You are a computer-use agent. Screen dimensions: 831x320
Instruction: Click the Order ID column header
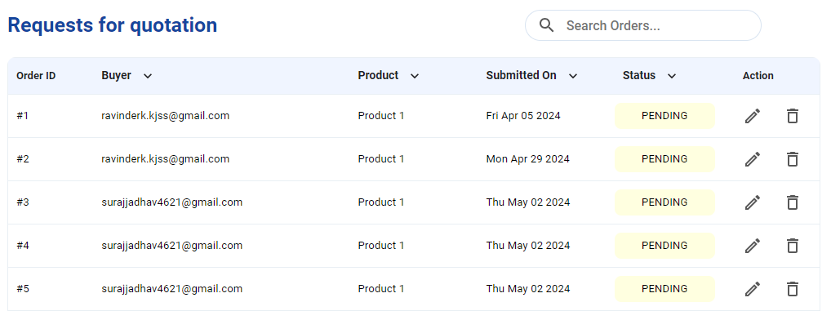tap(36, 76)
